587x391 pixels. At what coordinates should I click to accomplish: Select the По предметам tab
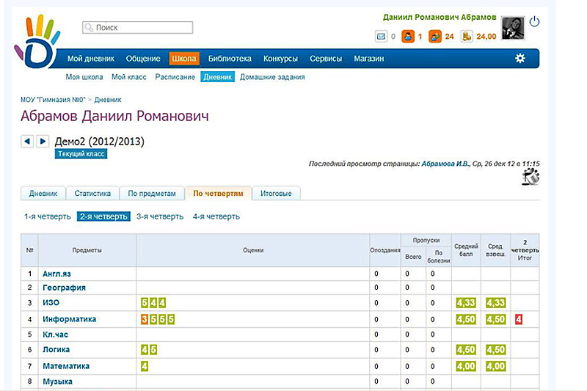pos(152,194)
